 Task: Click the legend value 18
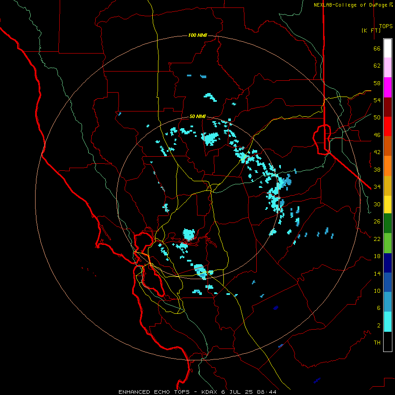point(377,256)
